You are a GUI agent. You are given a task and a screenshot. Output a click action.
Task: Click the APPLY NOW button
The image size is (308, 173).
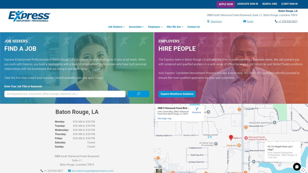226,4
